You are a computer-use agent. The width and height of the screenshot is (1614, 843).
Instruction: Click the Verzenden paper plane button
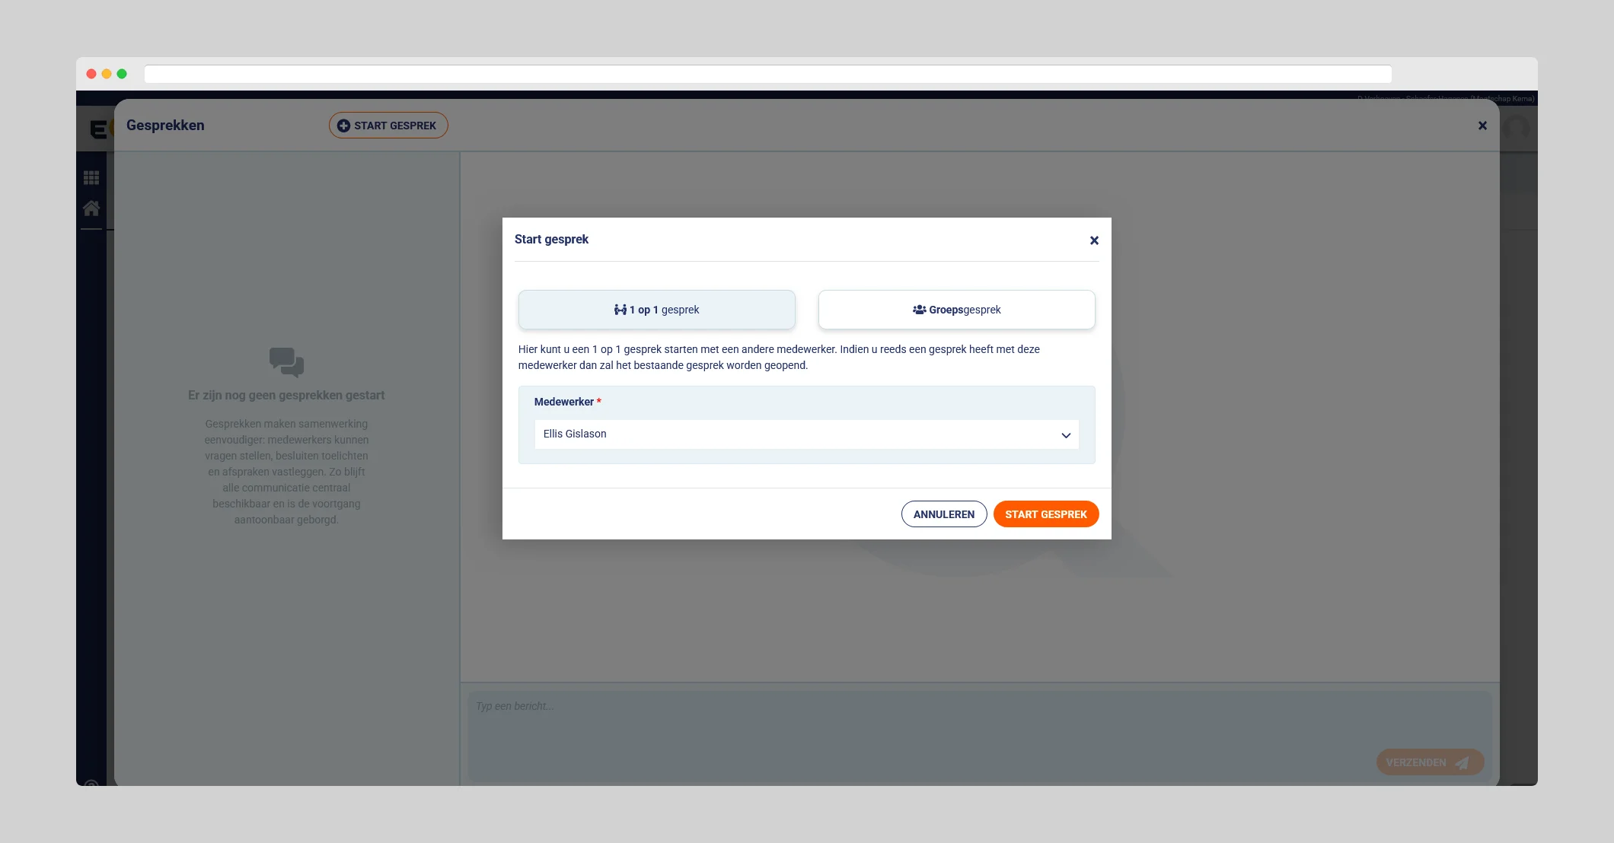coord(1429,762)
